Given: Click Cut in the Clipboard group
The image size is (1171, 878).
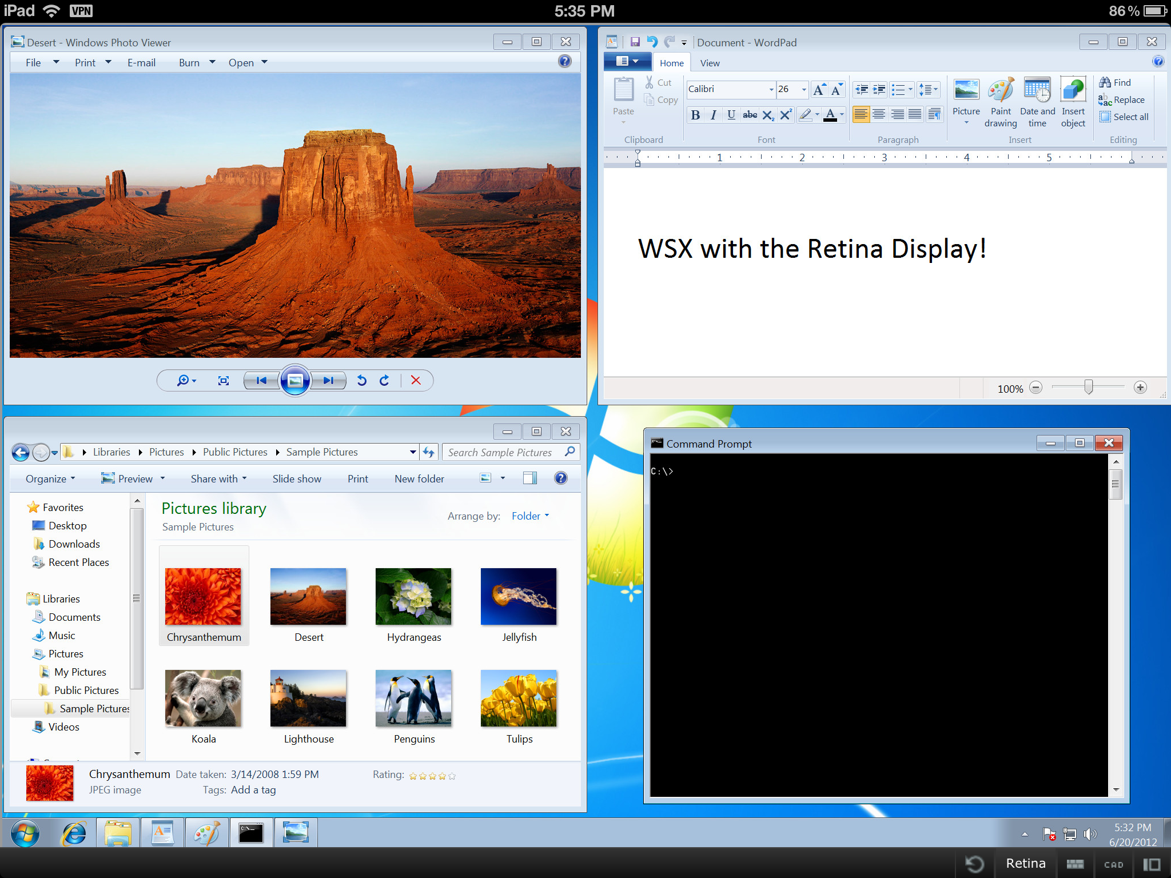Looking at the screenshot, I should click(x=658, y=82).
